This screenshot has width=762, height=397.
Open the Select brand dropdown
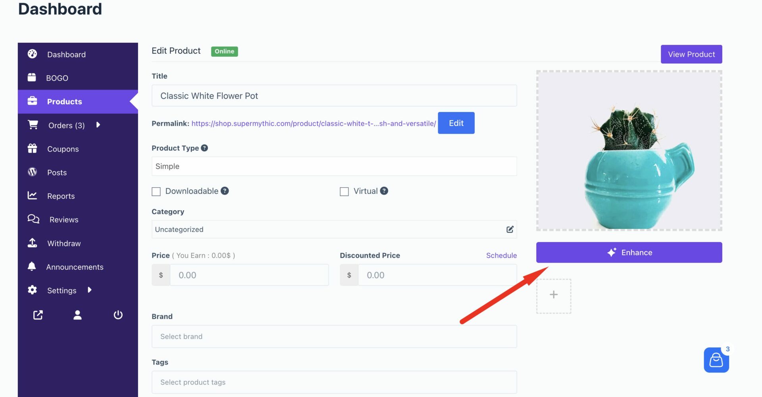tap(334, 336)
